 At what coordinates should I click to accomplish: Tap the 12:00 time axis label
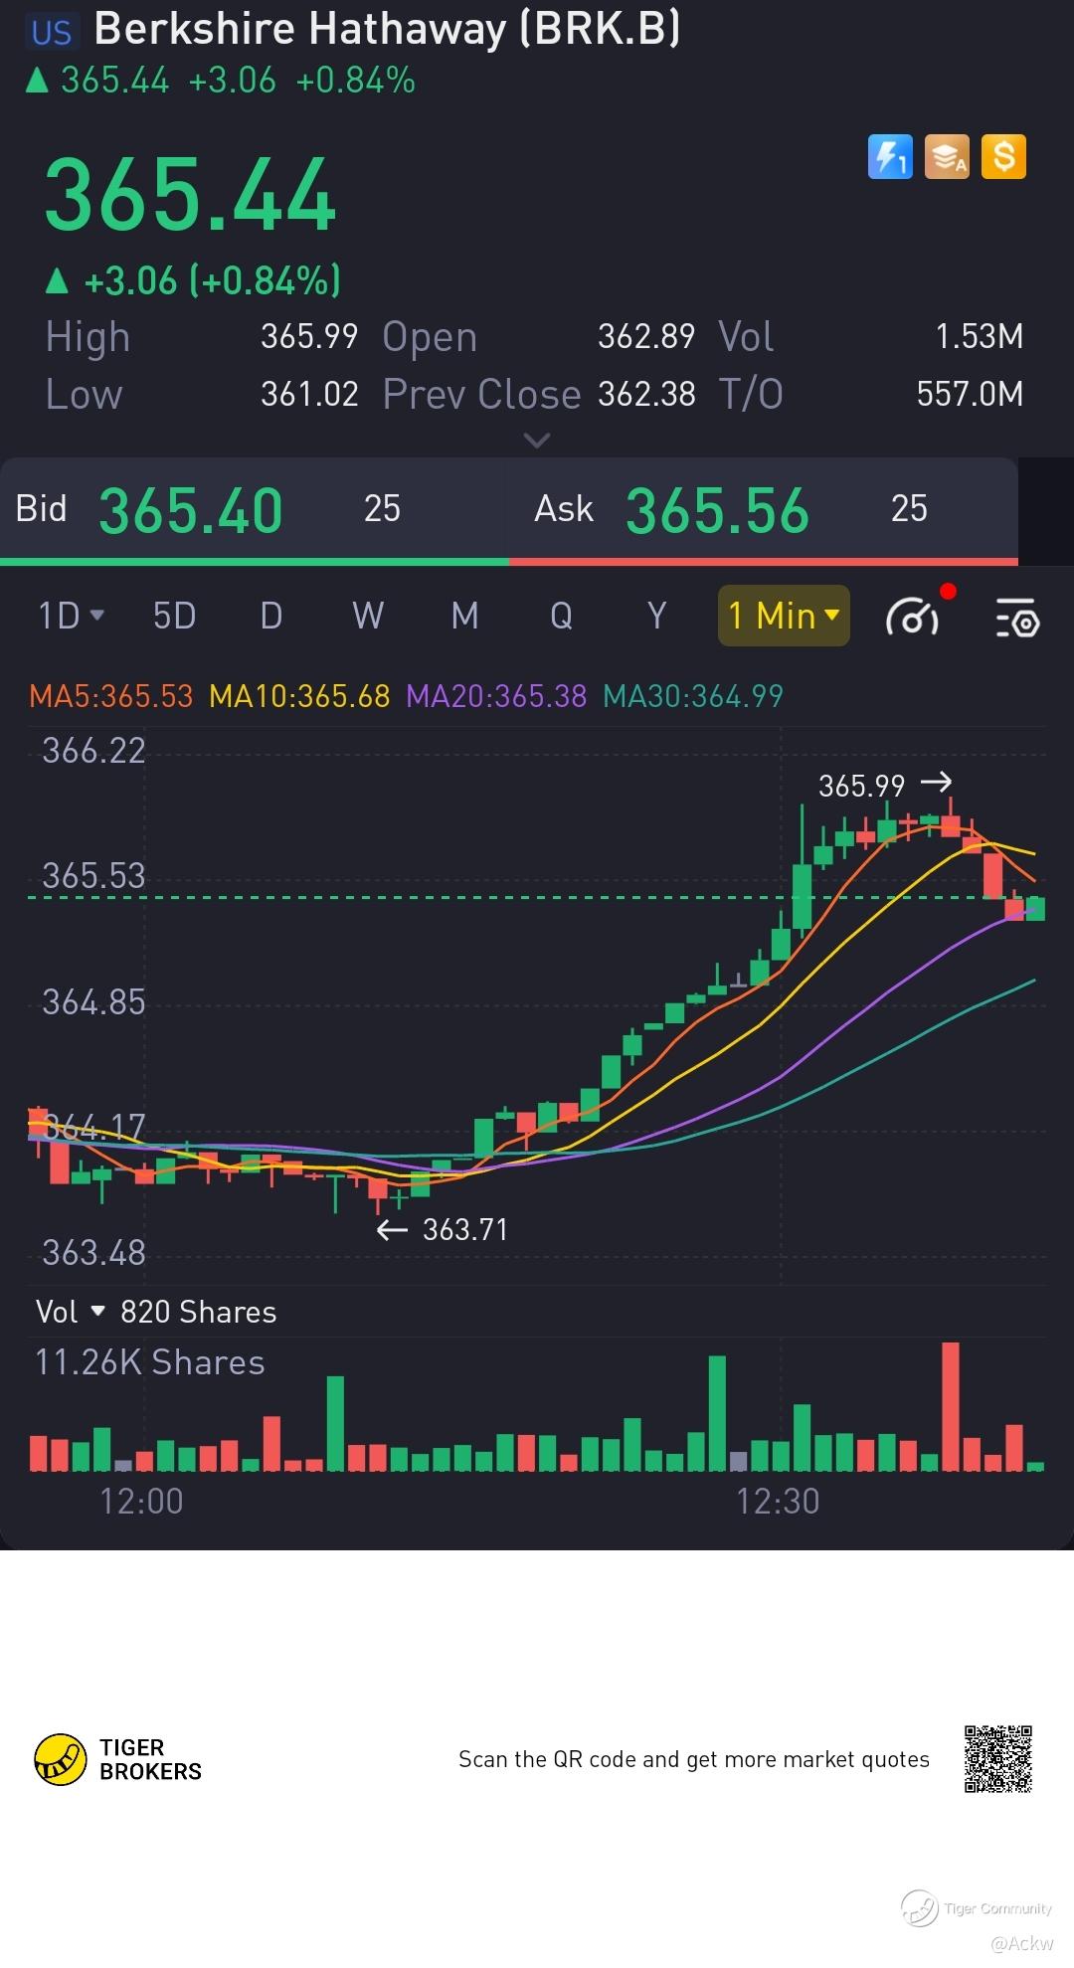tap(141, 1501)
